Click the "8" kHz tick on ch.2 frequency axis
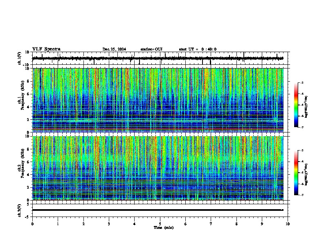This screenshot has width=324, height=251. (28, 149)
